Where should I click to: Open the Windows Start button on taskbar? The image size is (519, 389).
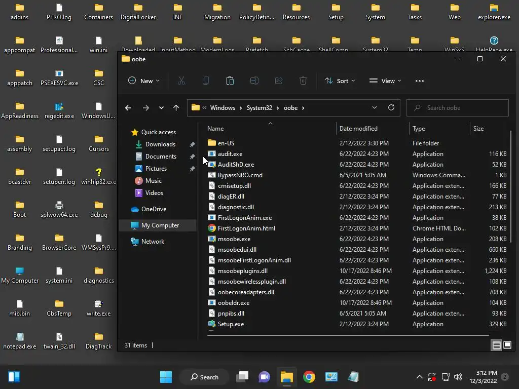[166, 377]
